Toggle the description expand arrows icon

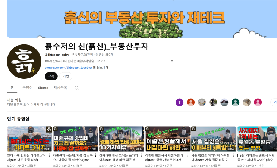click(172, 61)
